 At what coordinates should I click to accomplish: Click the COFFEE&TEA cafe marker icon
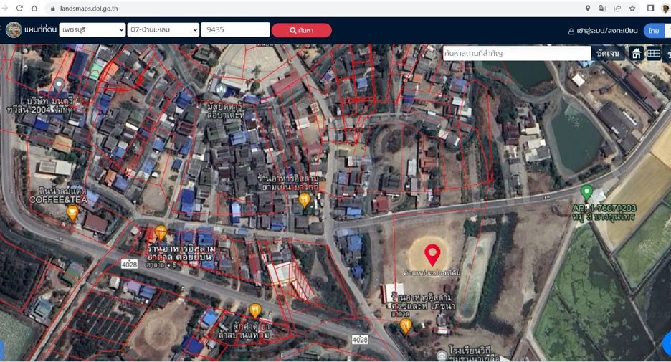(72, 212)
